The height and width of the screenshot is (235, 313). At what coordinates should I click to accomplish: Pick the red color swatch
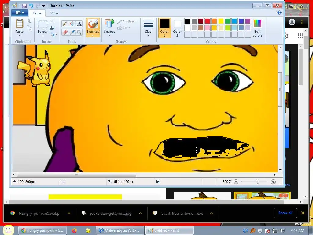point(208,21)
